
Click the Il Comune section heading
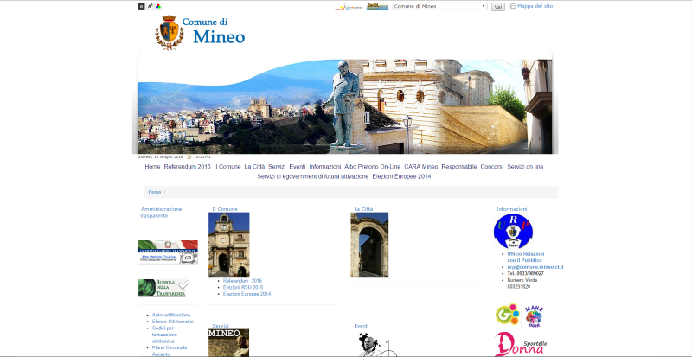(225, 209)
